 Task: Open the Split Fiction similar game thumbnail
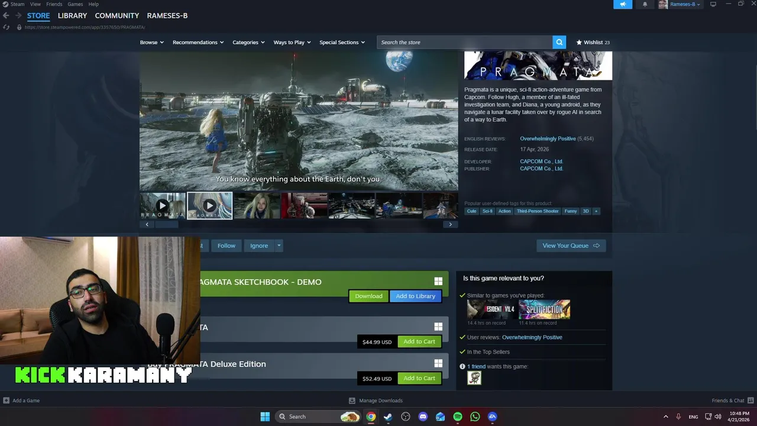[545, 309]
